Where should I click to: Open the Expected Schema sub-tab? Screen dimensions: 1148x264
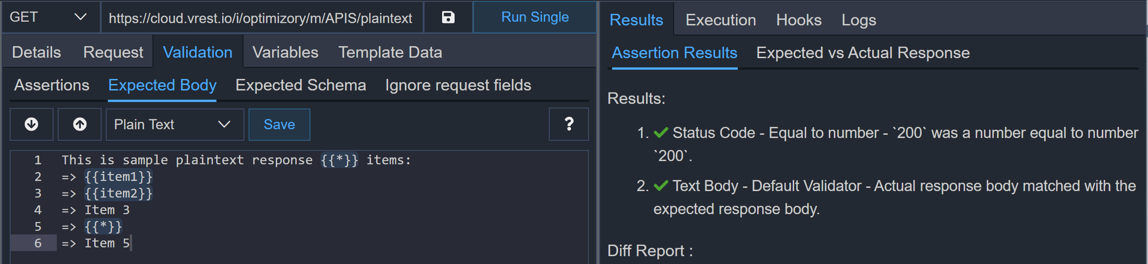pyautogui.click(x=300, y=85)
